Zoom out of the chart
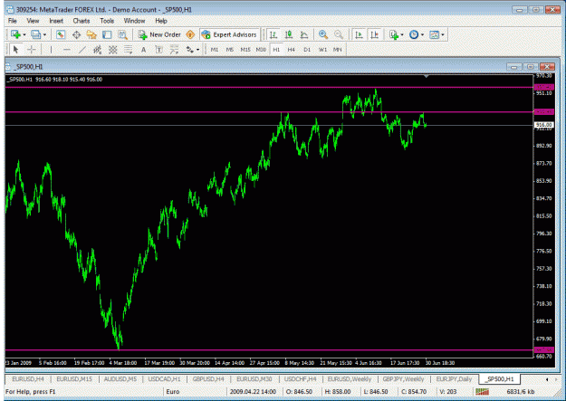 (x=339, y=34)
